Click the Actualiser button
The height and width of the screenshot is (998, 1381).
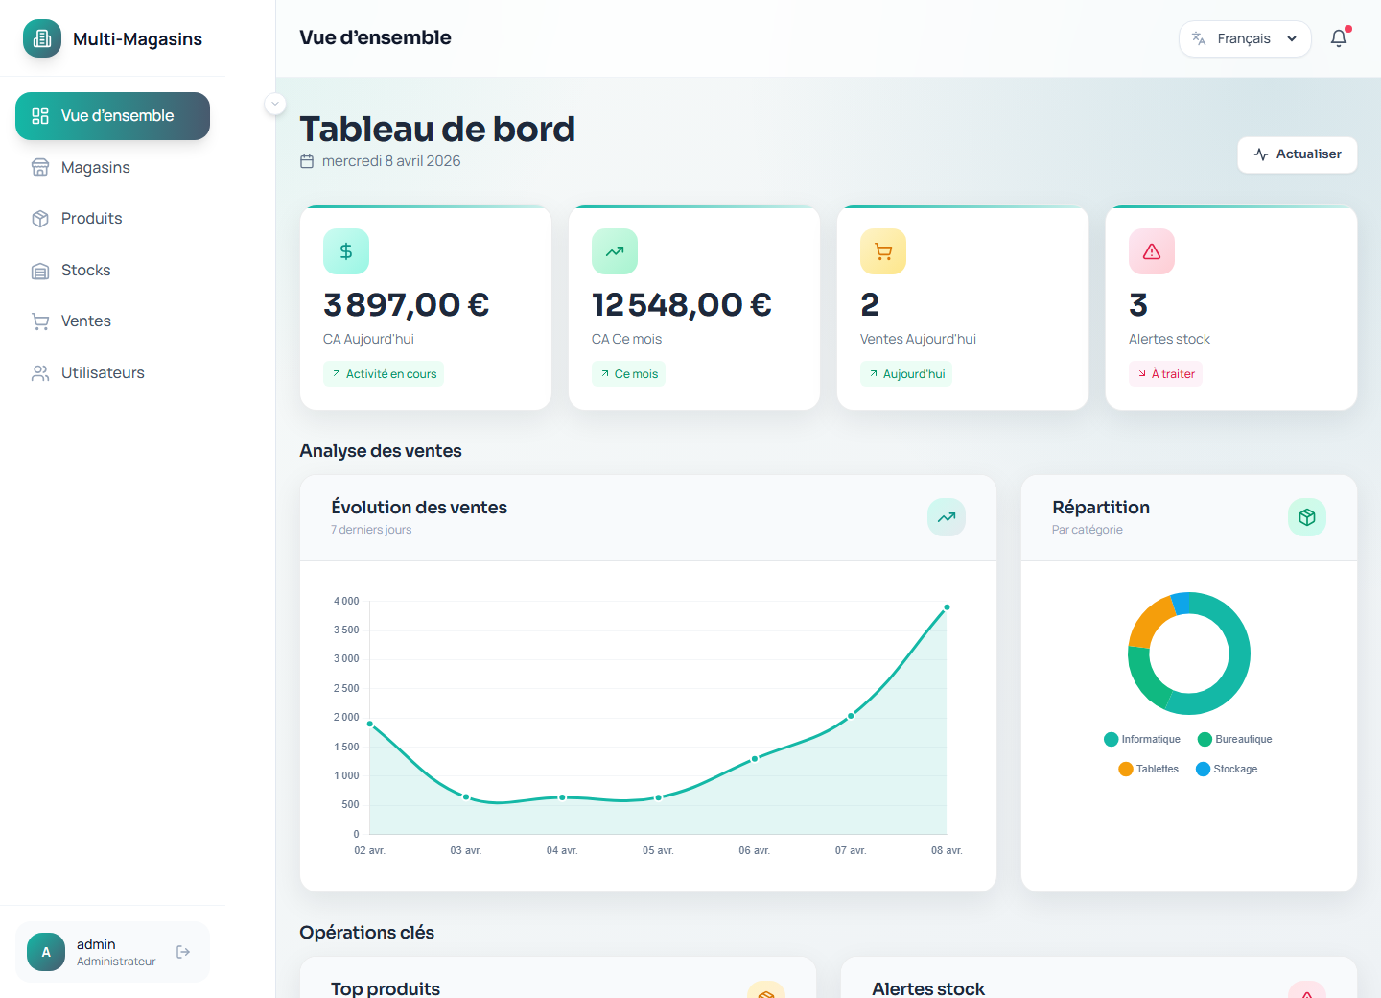click(1297, 154)
